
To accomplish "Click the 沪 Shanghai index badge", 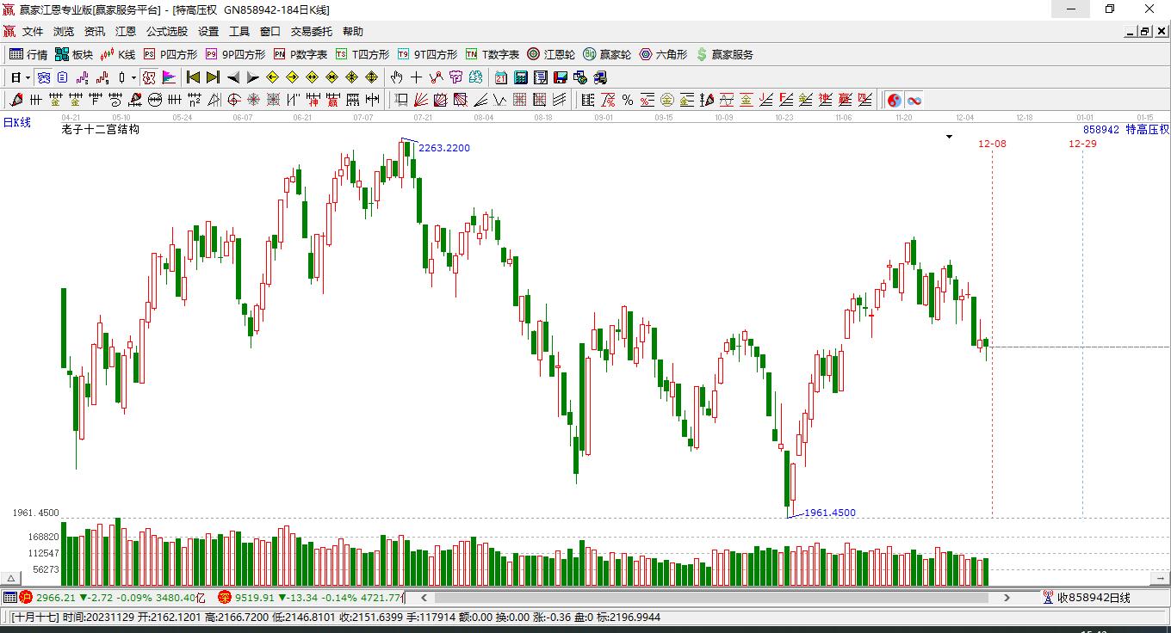I will pyautogui.click(x=26, y=597).
